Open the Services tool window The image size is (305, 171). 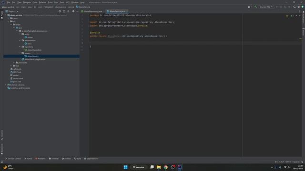pos(66,159)
